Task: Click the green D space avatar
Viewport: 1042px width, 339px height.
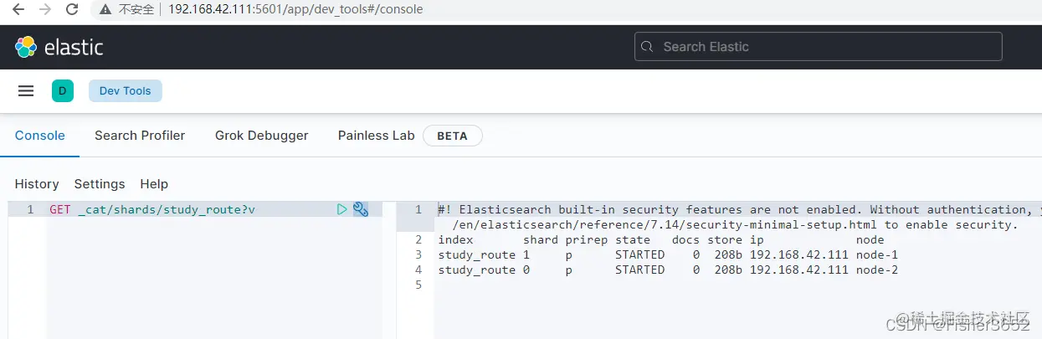Action: point(62,91)
